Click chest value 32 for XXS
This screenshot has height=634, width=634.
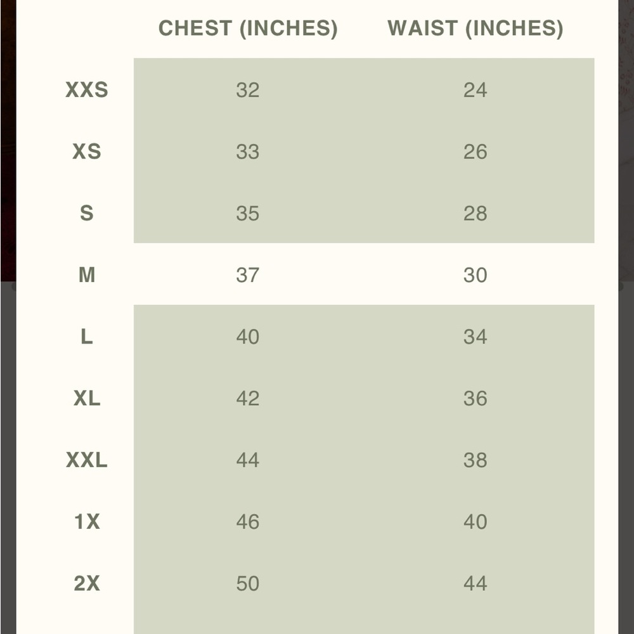(247, 90)
